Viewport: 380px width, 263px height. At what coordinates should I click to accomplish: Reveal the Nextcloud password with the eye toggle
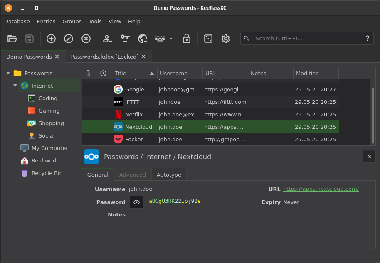[136, 202]
